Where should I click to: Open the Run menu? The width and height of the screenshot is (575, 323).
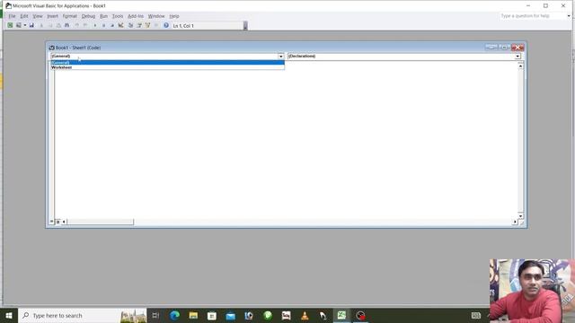(104, 16)
